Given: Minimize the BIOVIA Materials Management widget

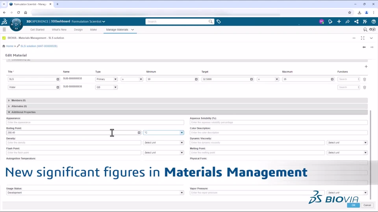Looking at the screenshot, I should pos(354,38).
